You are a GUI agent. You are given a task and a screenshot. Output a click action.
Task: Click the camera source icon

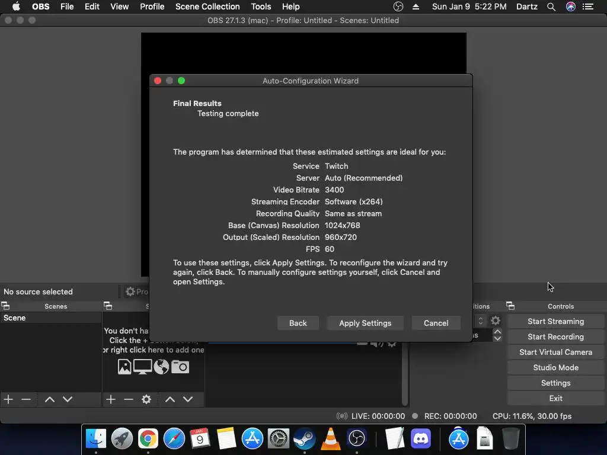(180, 367)
